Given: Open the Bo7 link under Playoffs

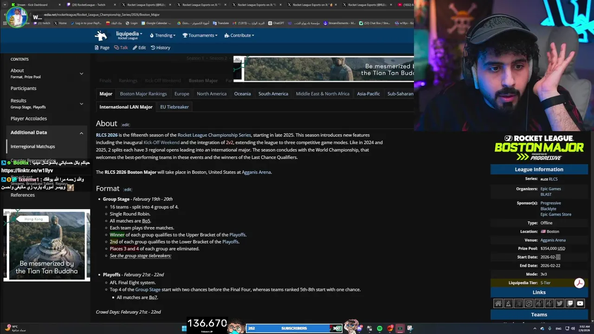Looking at the screenshot, I should pos(153,297).
